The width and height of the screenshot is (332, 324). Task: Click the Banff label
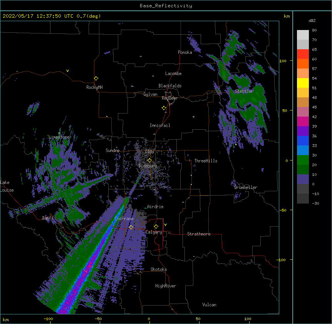point(48,218)
